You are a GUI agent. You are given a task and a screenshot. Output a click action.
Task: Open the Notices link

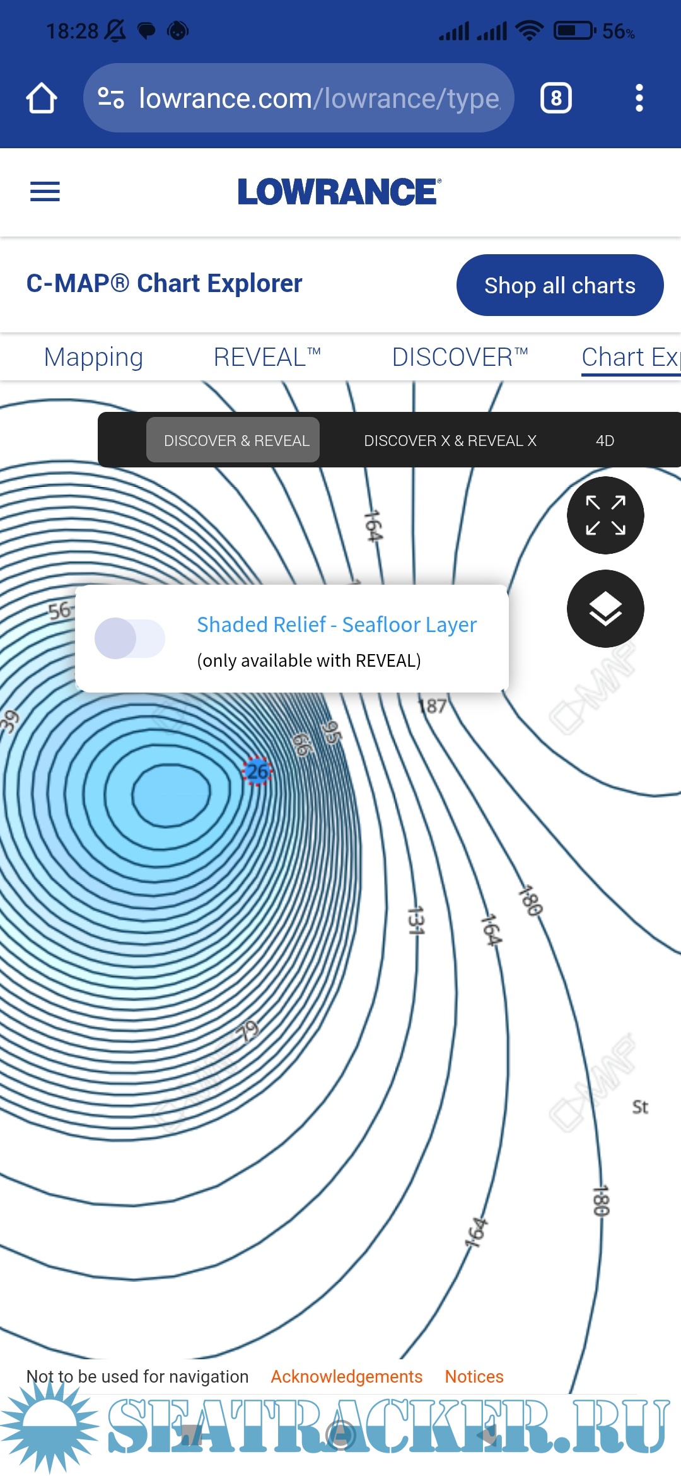point(474,1376)
